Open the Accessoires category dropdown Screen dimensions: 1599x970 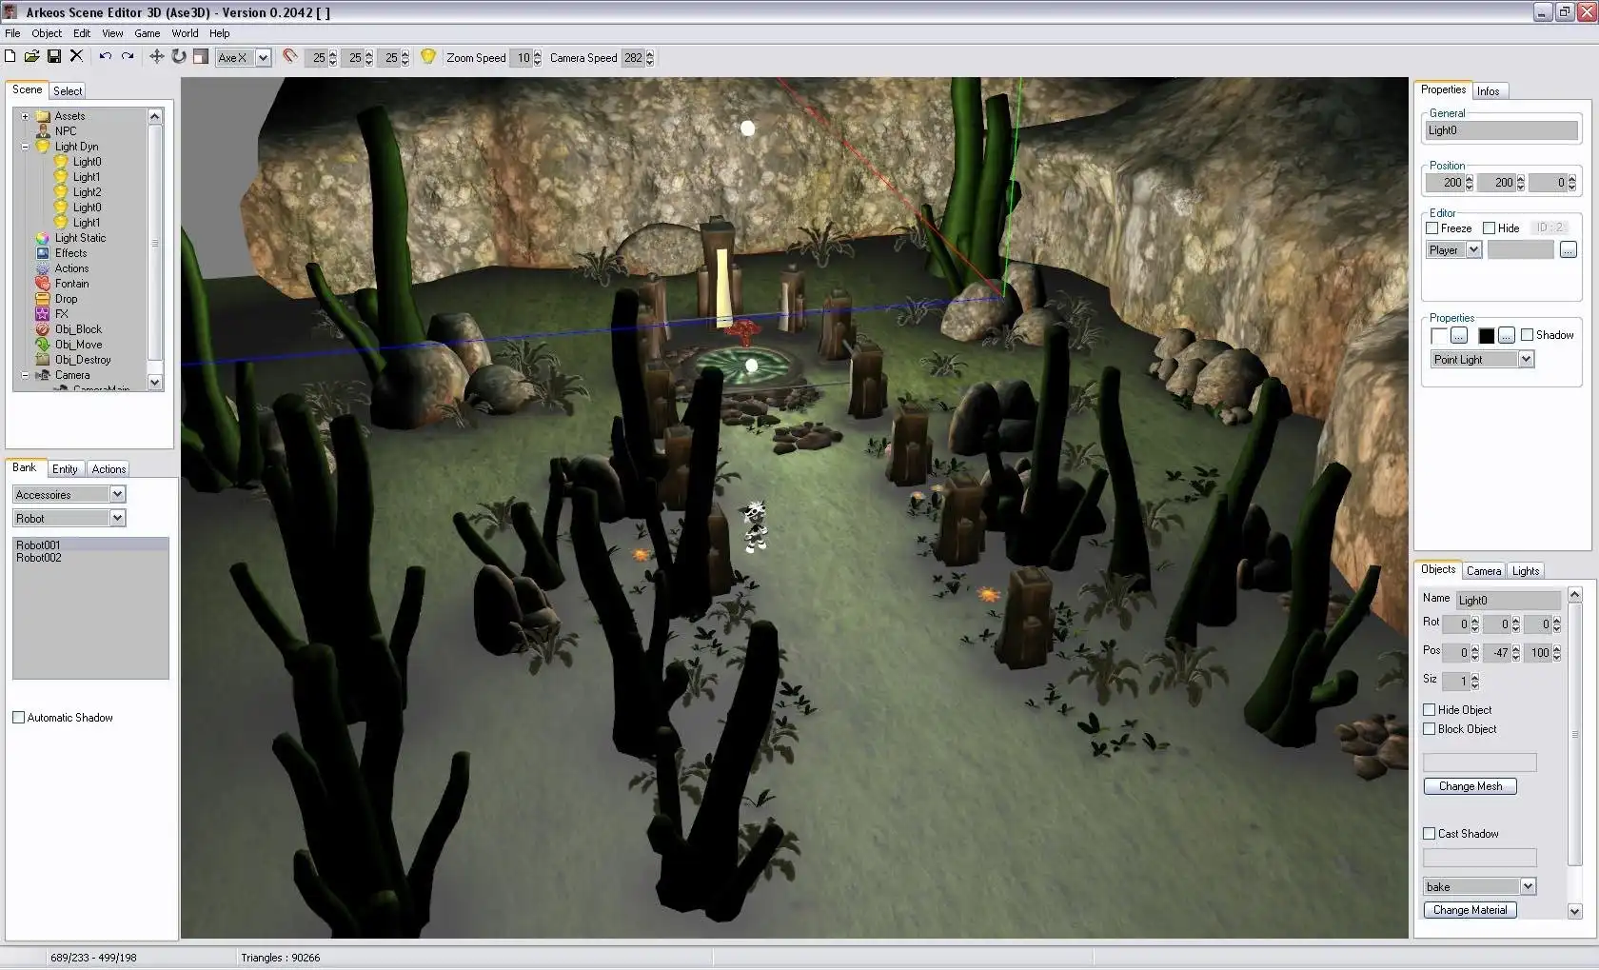click(x=117, y=494)
